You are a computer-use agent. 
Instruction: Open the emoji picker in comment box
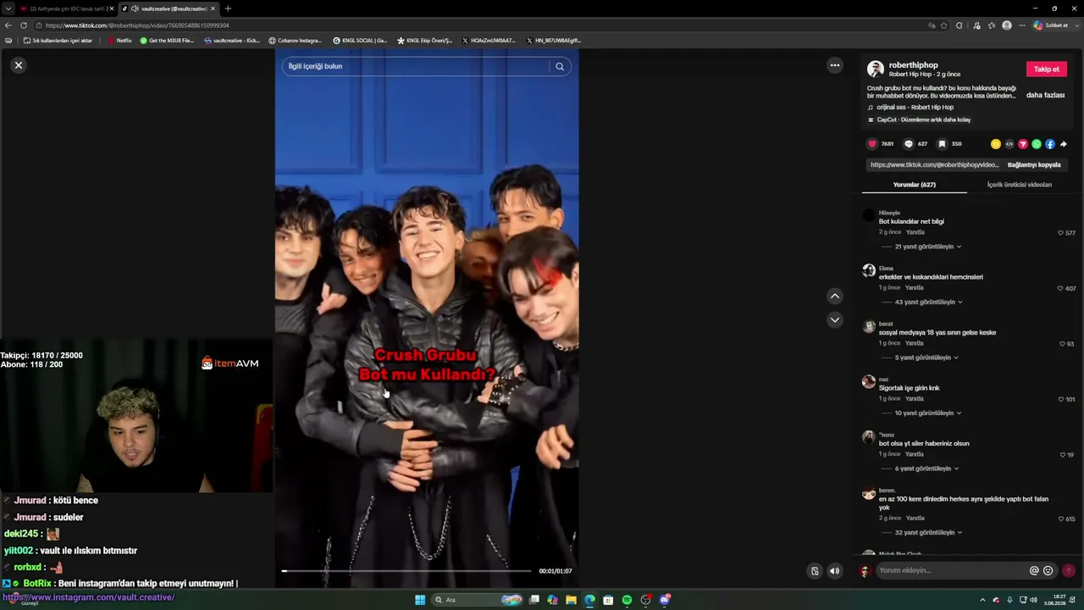pos(1048,571)
